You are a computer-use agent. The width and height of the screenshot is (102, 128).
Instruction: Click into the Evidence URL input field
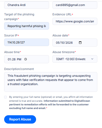point(75,21)
